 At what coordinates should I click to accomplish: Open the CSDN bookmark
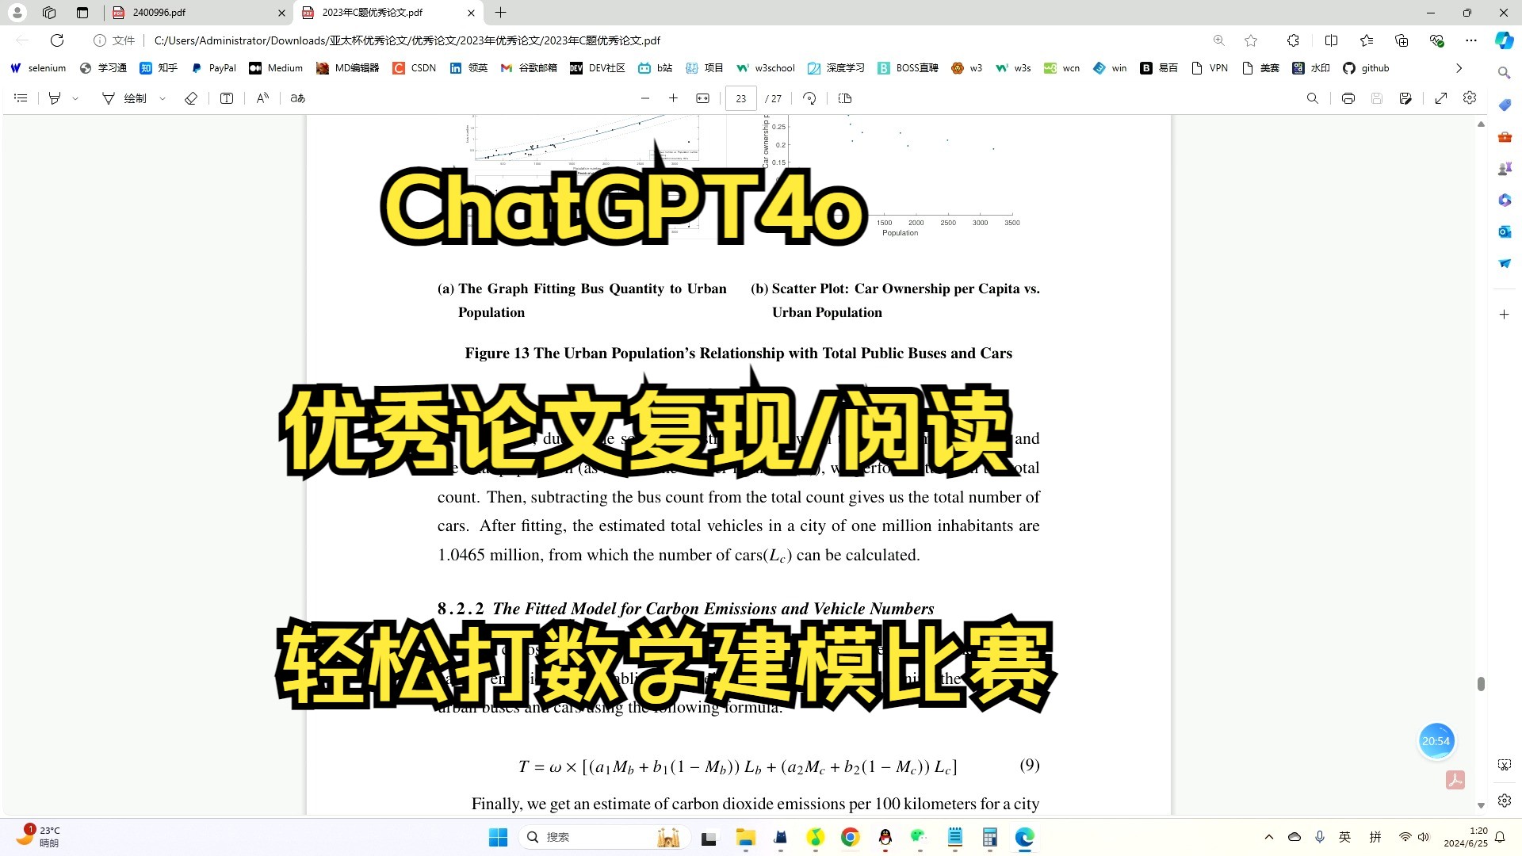(x=415, y=68)
